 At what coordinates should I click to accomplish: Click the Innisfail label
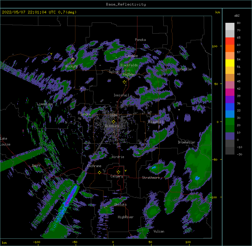pos(121,95)
